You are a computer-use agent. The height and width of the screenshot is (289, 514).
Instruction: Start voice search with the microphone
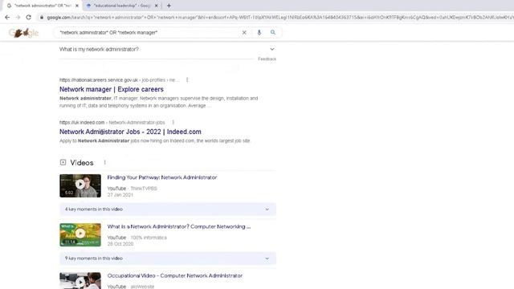pyautogui.click(x=259, y=32)
